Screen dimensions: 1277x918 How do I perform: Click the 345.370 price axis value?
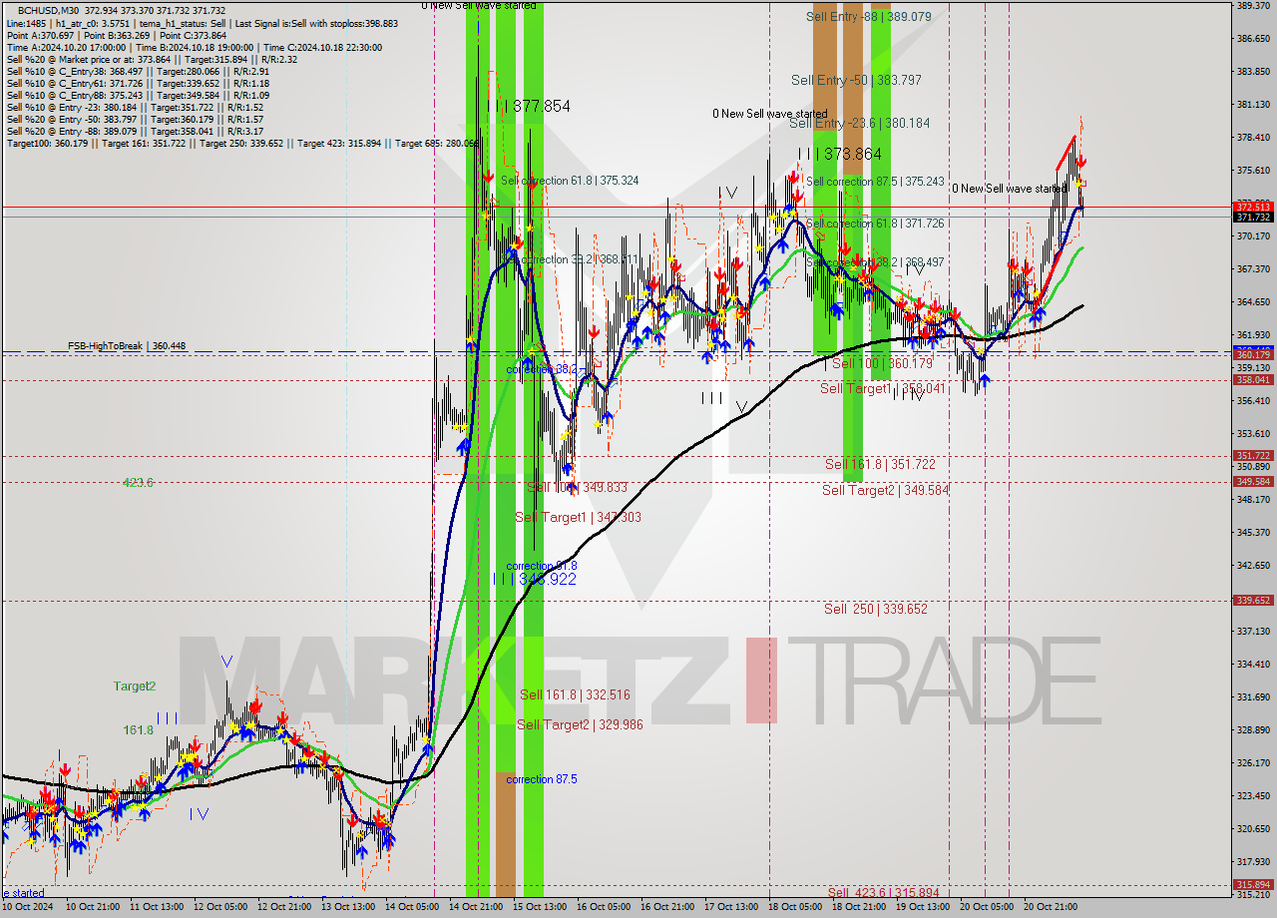click(1253, 533)
